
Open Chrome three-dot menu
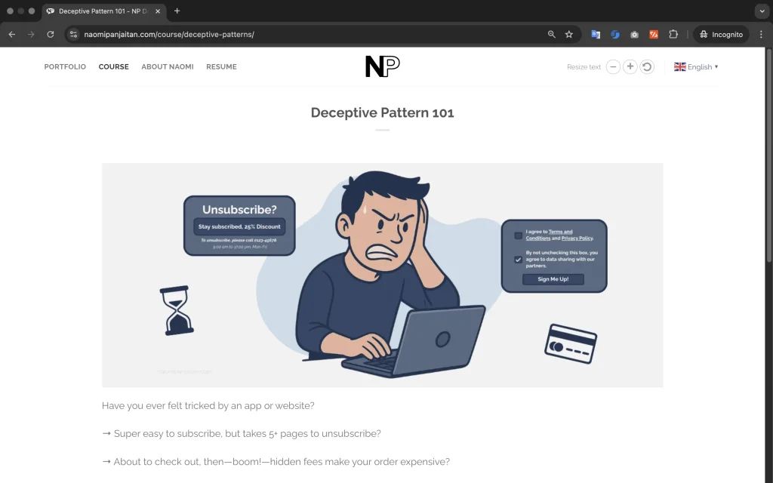point(761,35)
